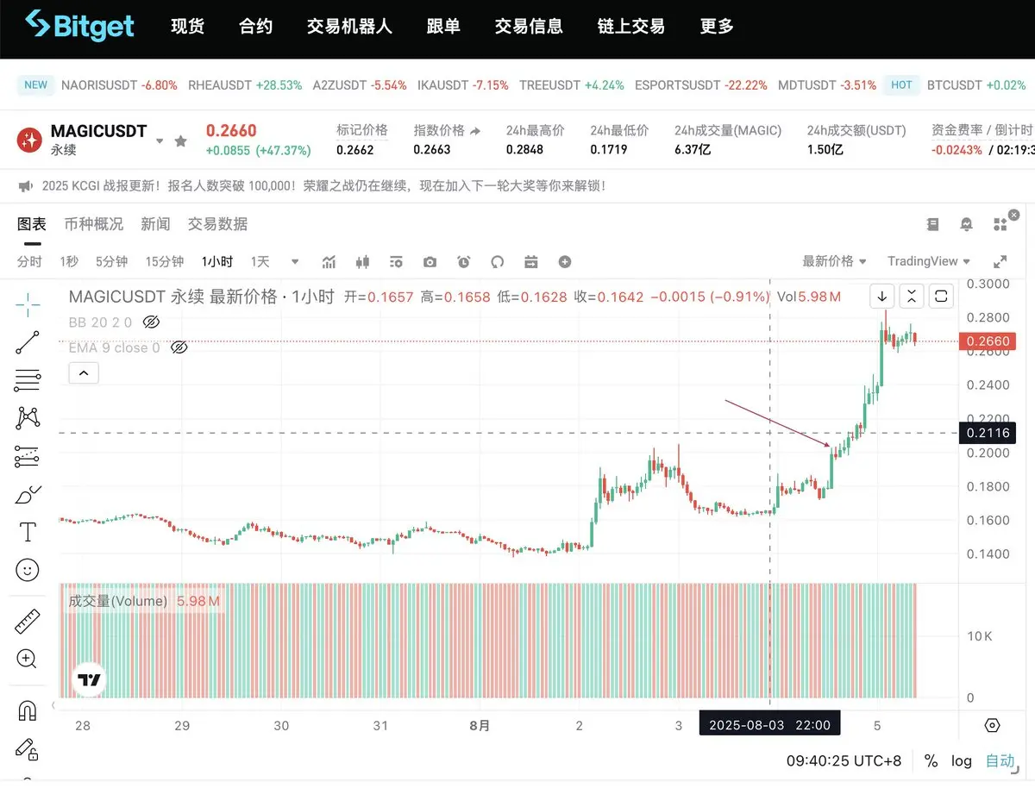Switch to the 图表 chart tab

32,224
